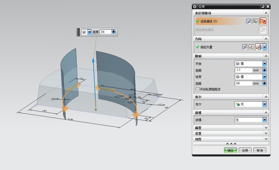Click the reverse direction icon in 指定矢量 row
Image resolution: width=279 pixels, height=170 pixels.
pyautogui.click(x=245, y=47)
